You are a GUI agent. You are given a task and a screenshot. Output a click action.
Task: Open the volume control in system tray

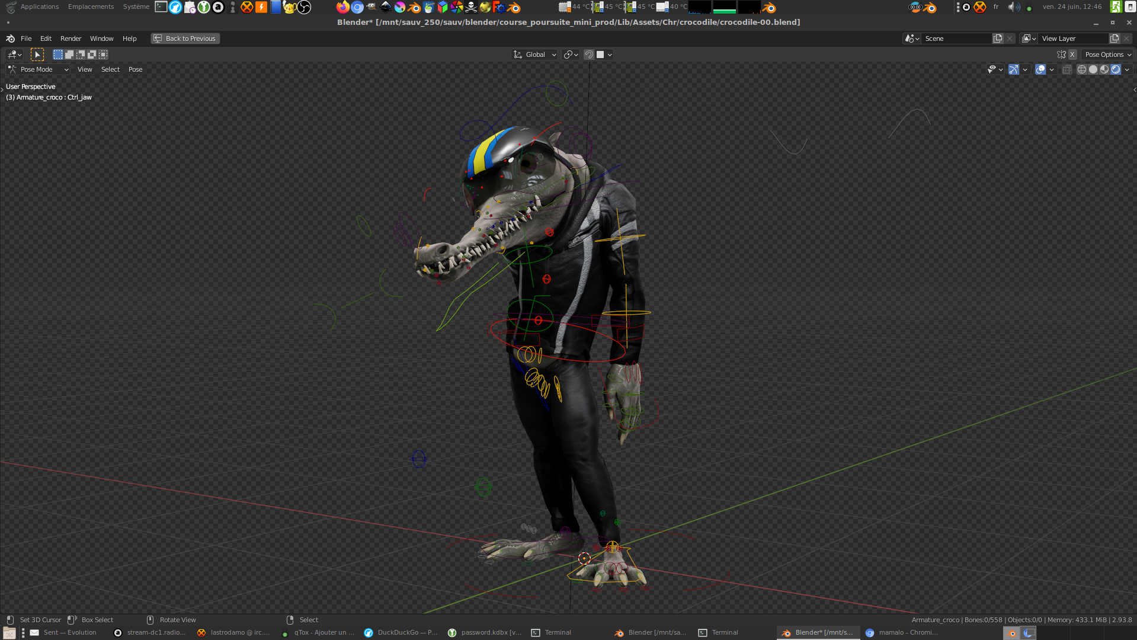point(1014,7)
